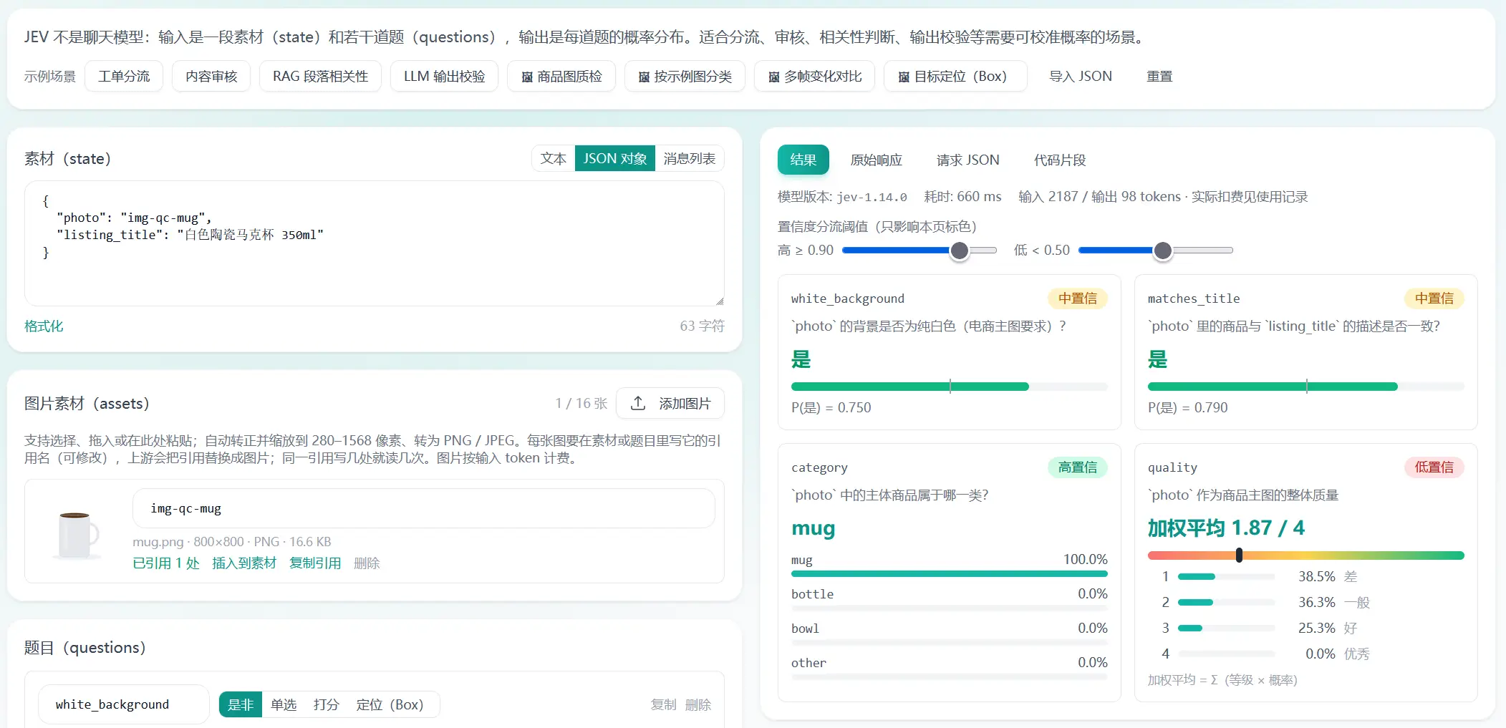The image size is (1506, 728).
Task: Click the 添加图片 button
Action: click(x=670, y=403)
